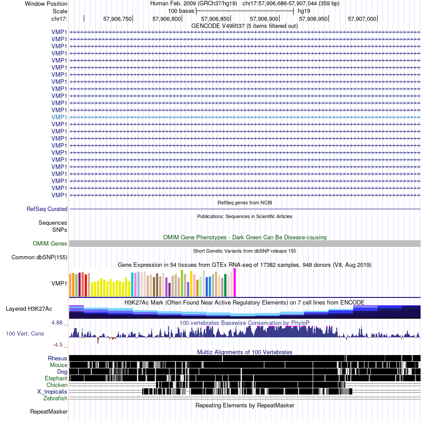Click the 'chr17:' ruler label
Image resolution: width=421 pixels, height=422 pixels.
tap(59, 19)
